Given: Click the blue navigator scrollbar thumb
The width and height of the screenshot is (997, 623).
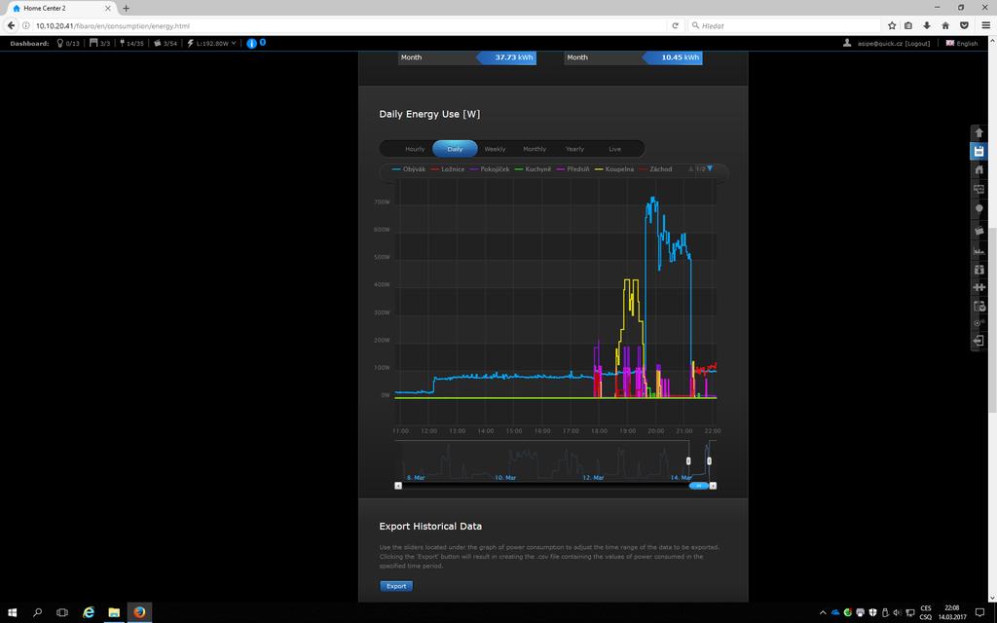Looking at the screenshot, I should coord(699,486).
